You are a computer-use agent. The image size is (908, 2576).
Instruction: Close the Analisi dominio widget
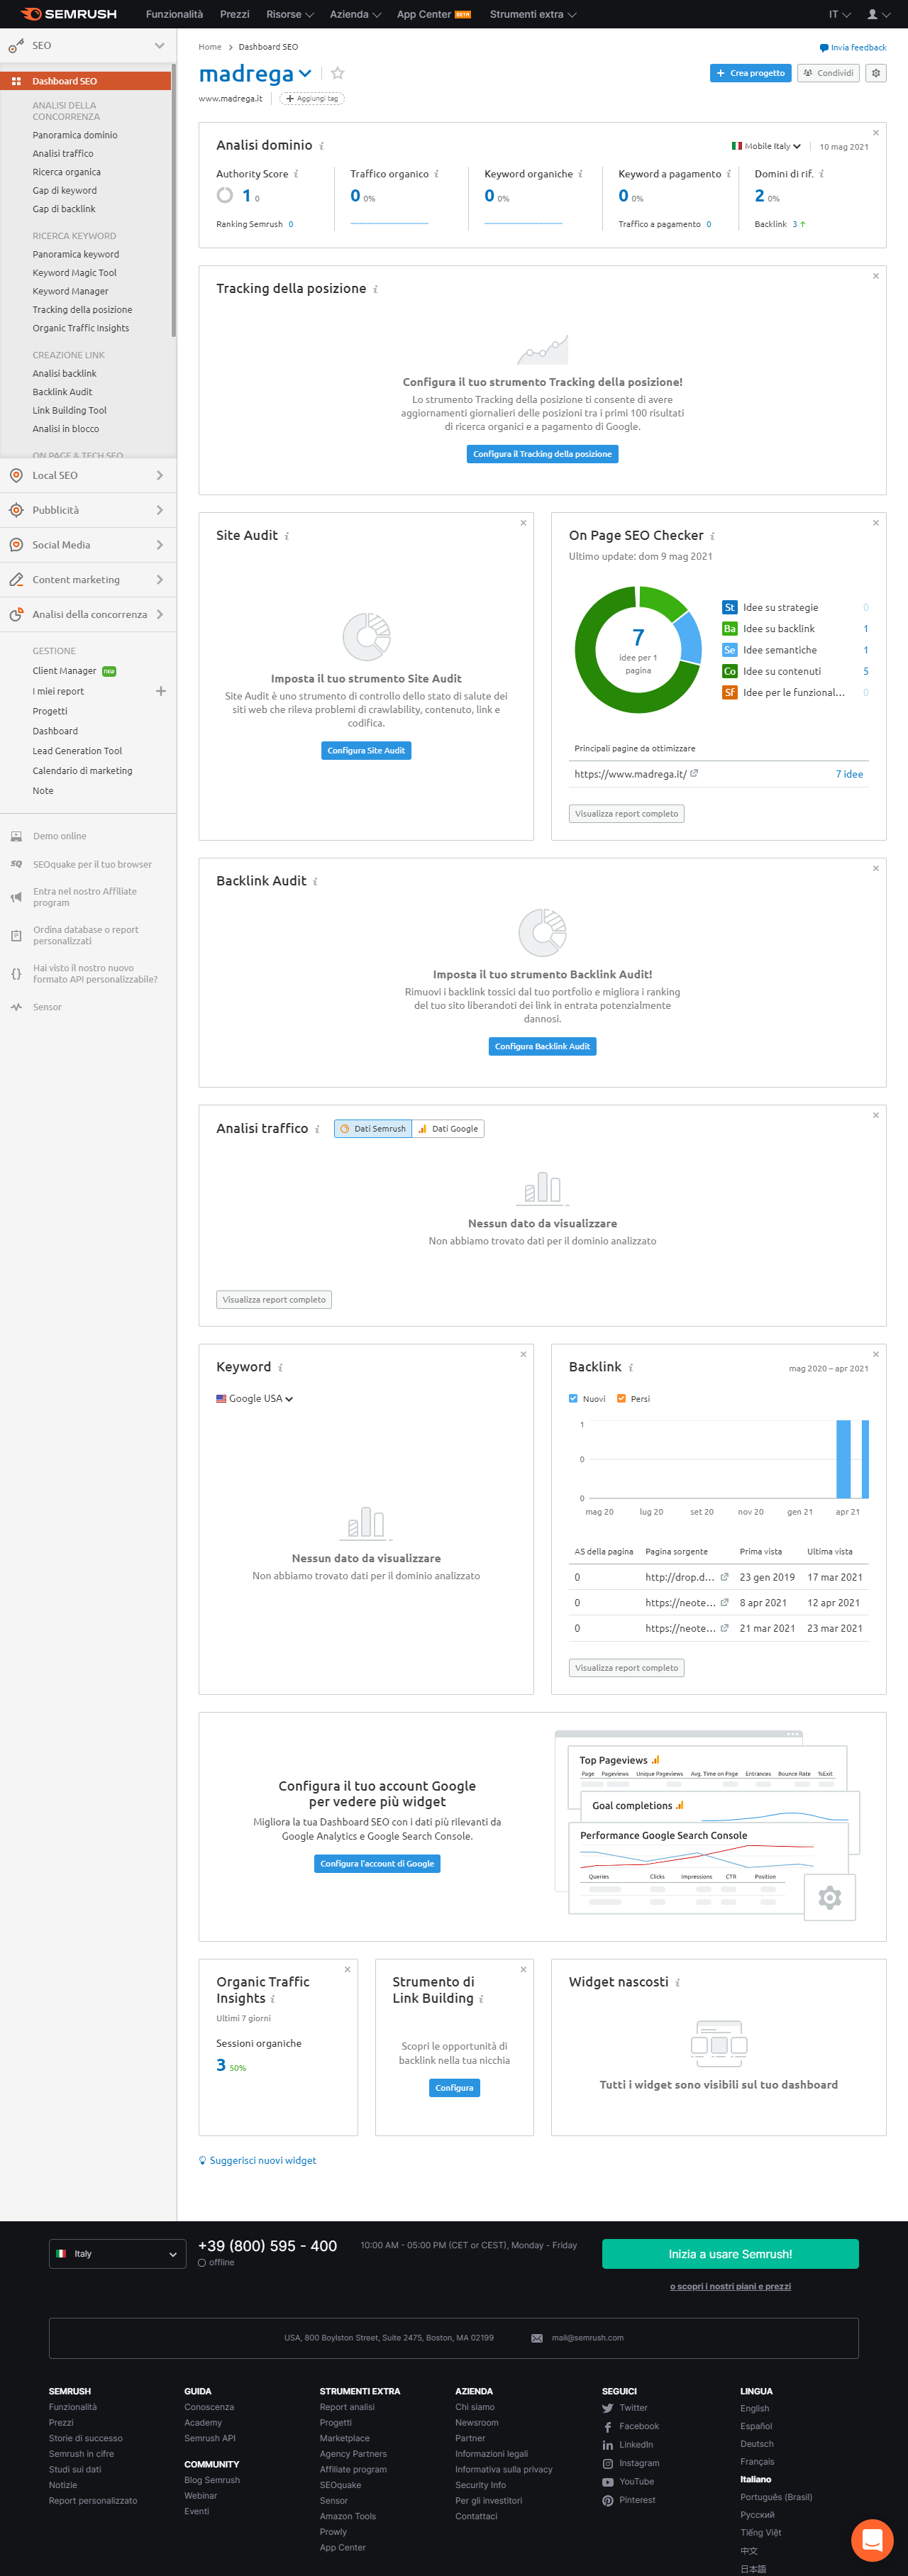(x=876, y=133)
